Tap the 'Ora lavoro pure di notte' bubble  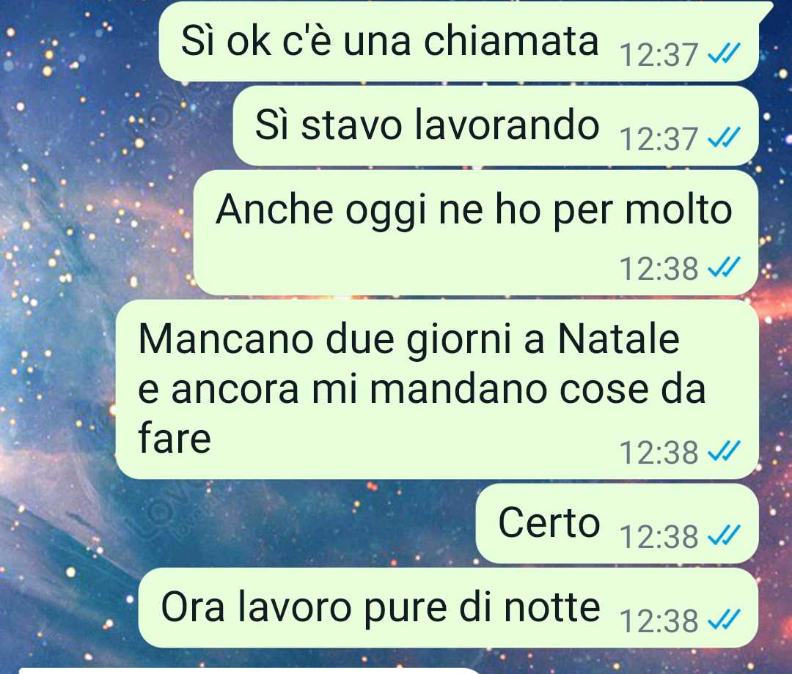coord(449,608)
